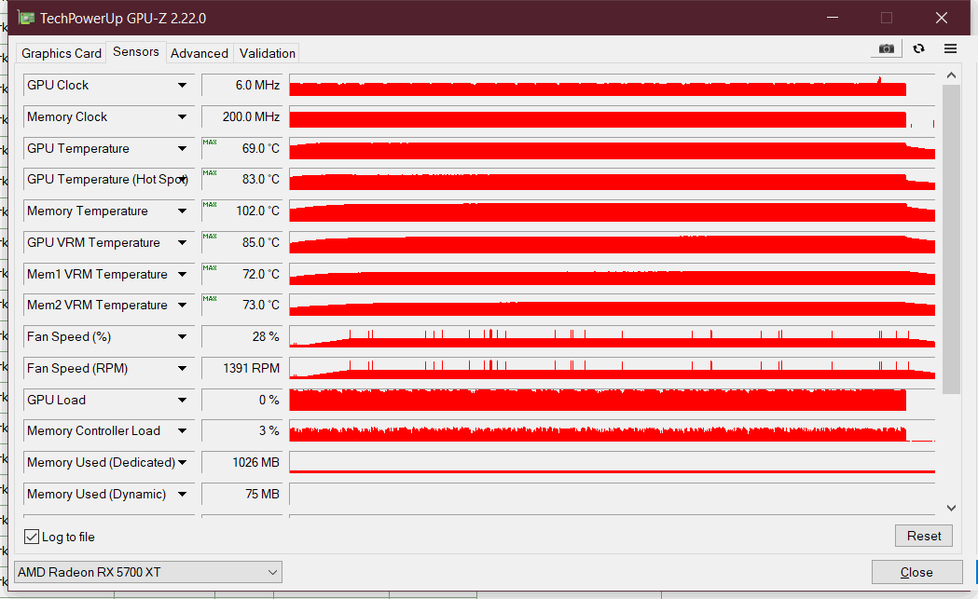Open the Memory Controller Load dropdown
This screenshot has width=978, height=599.
[x=182, y=430]
